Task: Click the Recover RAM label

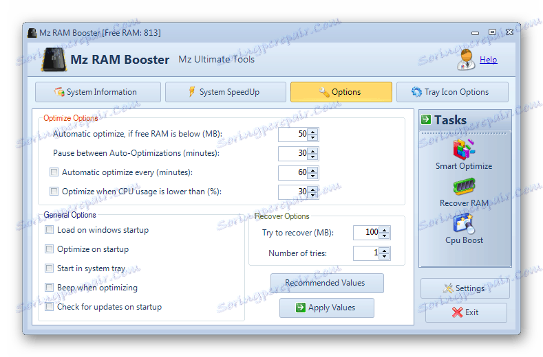Action: [x=464, y=203]
